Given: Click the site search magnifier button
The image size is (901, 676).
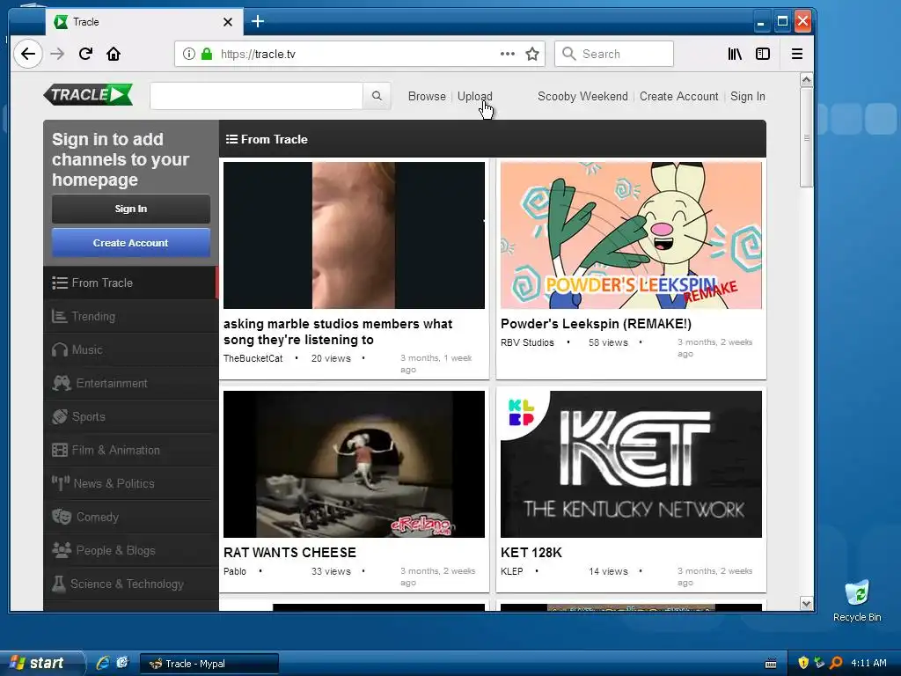Looking at the screenshot, I should point(377,96).
